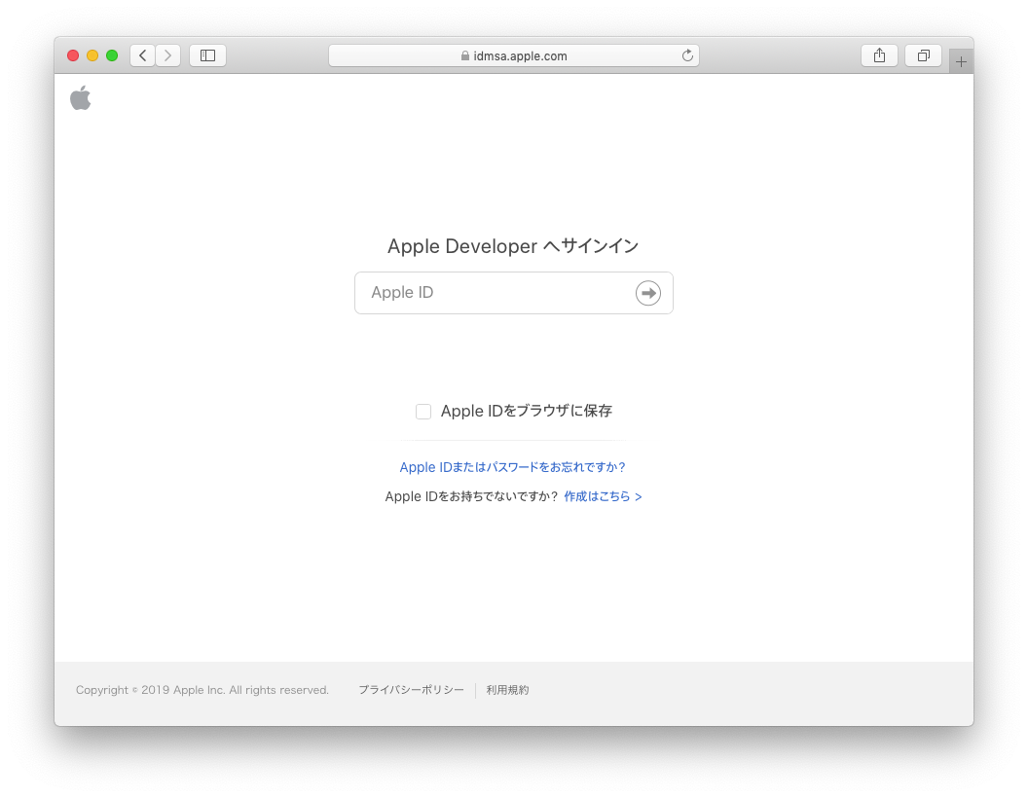Click the idmsa.apple.com address bar
1028x798 pixels.
[x=514, y=55]
